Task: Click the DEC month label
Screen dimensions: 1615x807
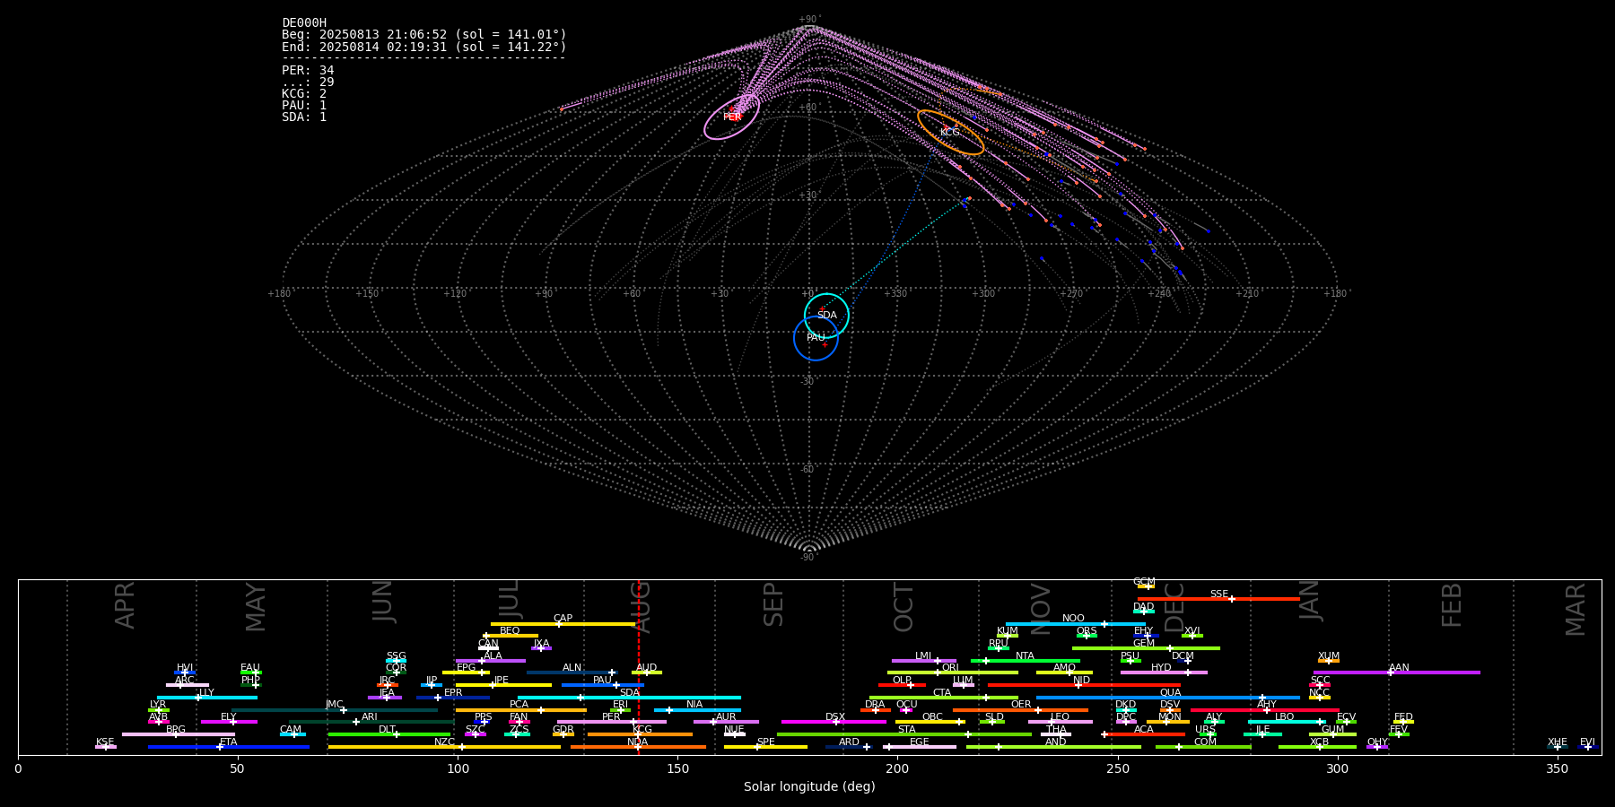Action: pyautogui.click(x=1174, y=607)
